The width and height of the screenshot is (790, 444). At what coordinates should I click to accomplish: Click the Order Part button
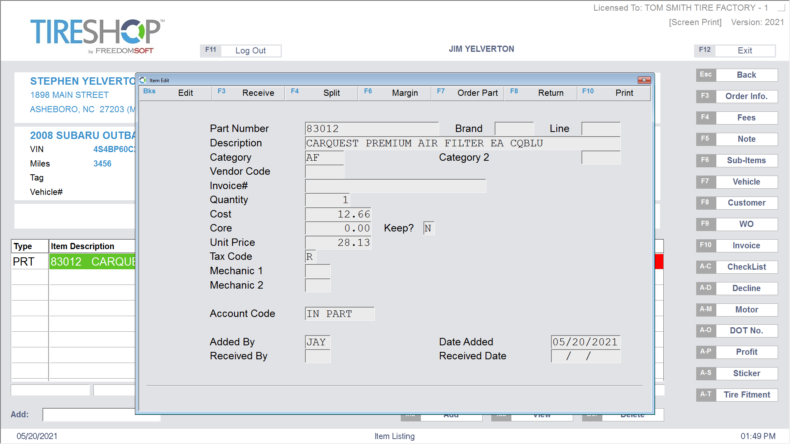[468, 93]
